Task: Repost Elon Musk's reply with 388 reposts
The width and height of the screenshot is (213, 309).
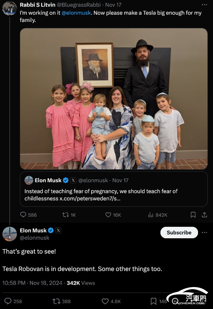Action: click(56, 301)
